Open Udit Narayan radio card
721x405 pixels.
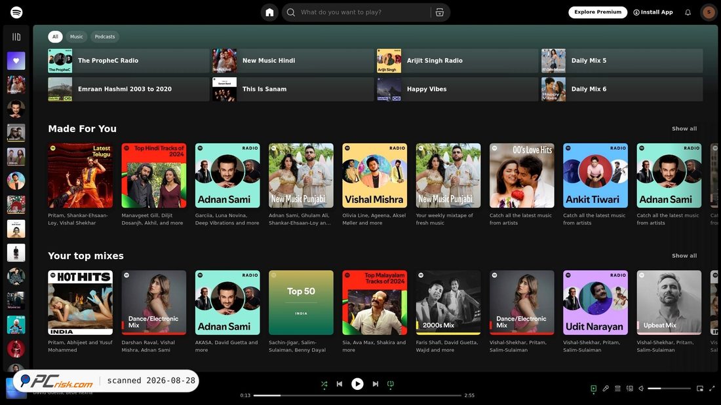(595, 302)
